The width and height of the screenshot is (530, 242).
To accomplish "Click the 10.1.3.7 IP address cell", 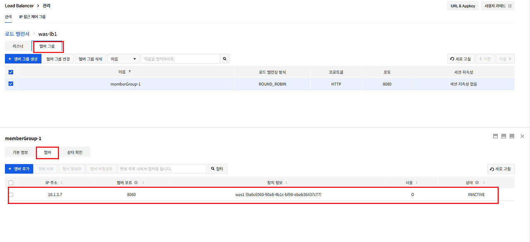I will coord(55,194).
